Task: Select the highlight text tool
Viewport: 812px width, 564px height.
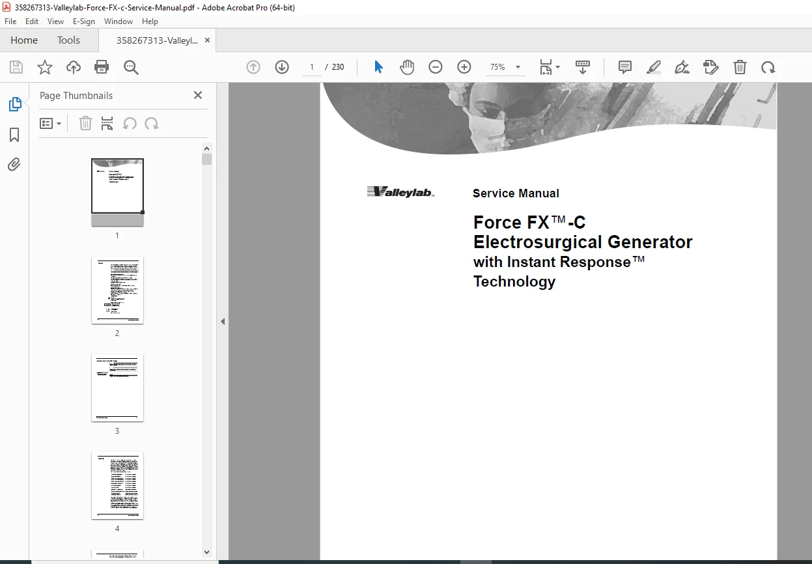Action: [x=654, y=67]
